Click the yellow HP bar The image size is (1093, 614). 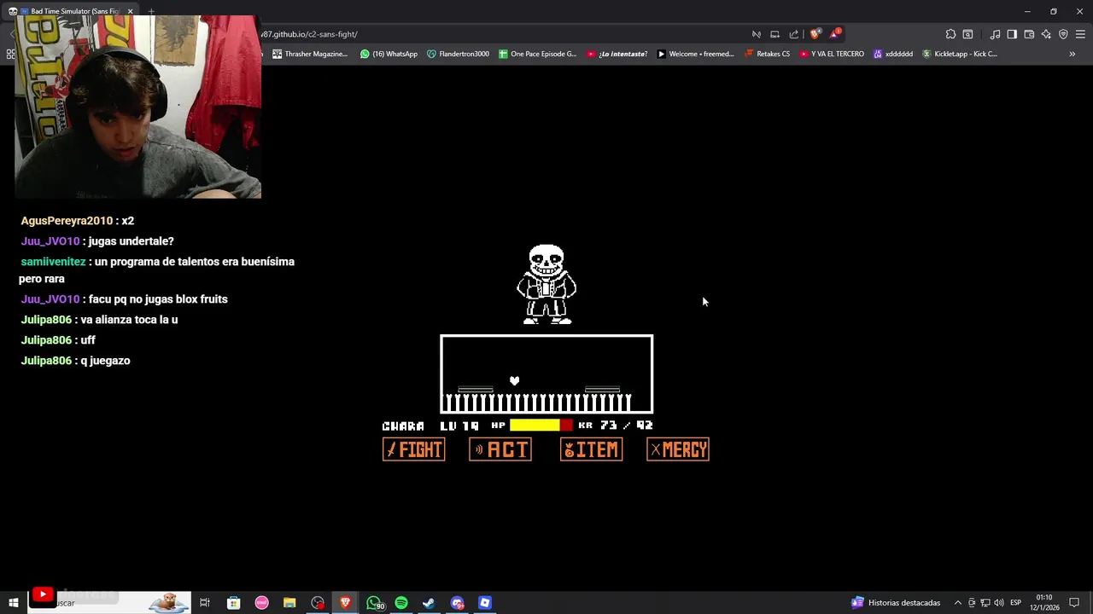(x=535, y=425)
